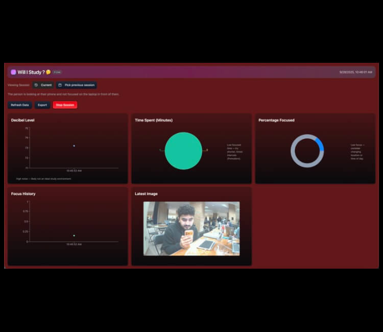383x332 pixels.
Task: Click the history icon on Current button
Action: pos(36,85)
